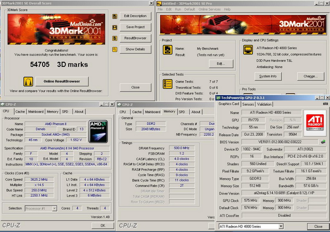Expand the Processor #1 selection dropdown
330x232 pixels.
[54, 209]
